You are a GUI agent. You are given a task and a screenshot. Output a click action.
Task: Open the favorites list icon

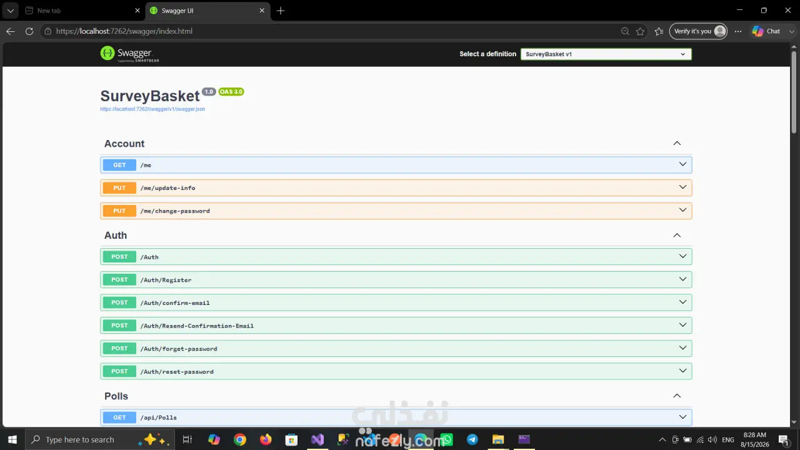pyautogui.click(x=659, y=31)
